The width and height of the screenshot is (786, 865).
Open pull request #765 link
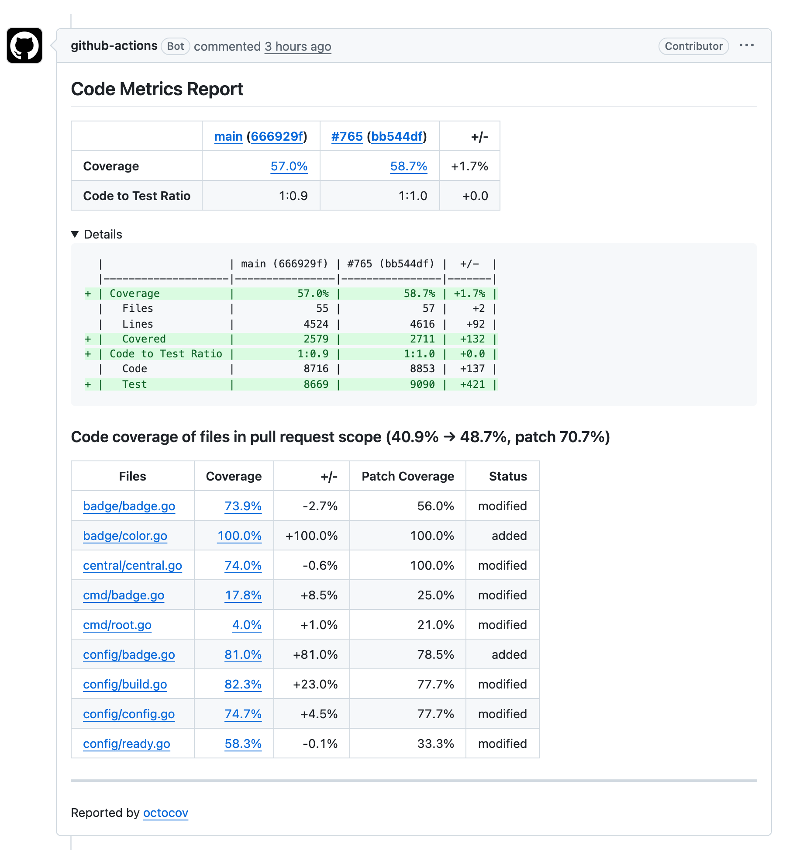pyautogui.click(x=347, y=136)
